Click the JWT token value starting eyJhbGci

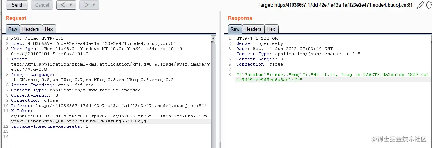tap(110, 118)
